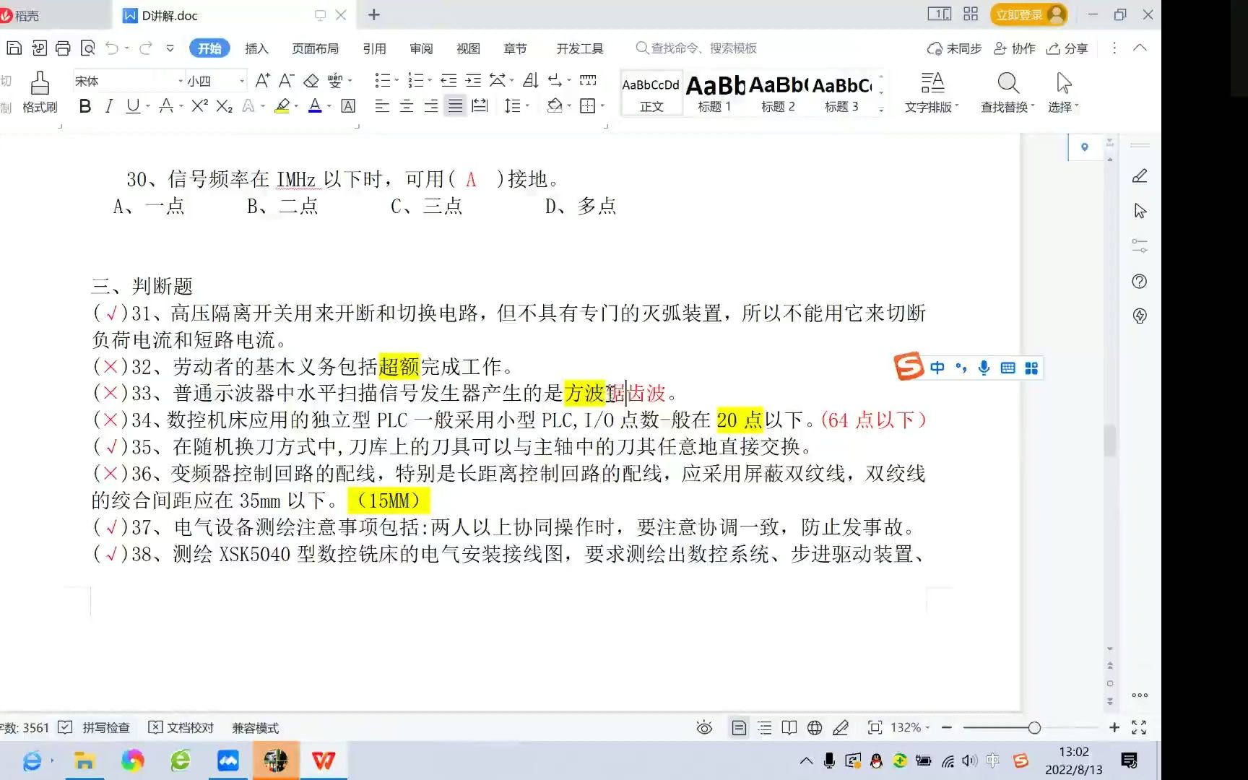Open the 开始 ribbon tab
Viewport: 1248px width, 780px height.
click(209, 48)
